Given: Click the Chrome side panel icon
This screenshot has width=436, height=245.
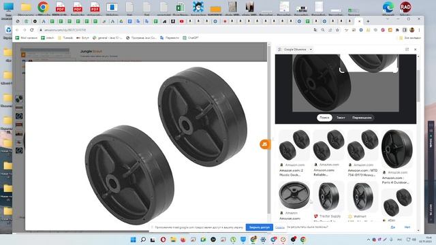Looking at the screenshot, I should (405, 30).
